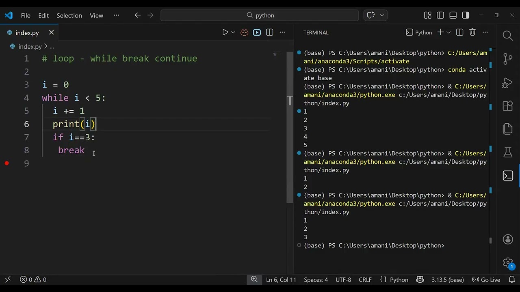520x292 pixels.
Task: Click the VS Code logo icon
Action: click(x=9, y=15)
